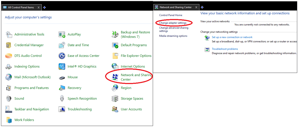Open the Work Folders link
The image size is (300, 127).
click(24, 120)
